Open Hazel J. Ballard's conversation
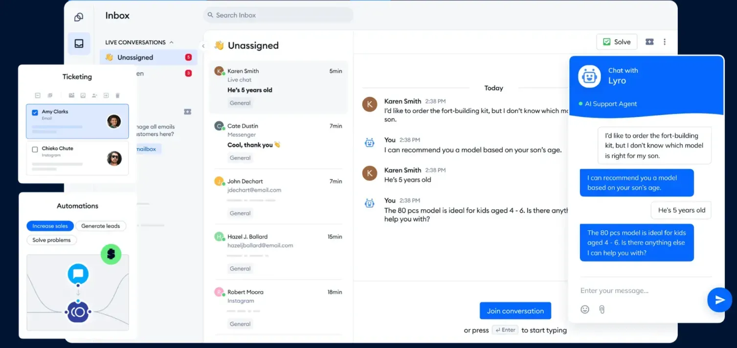Viewport: 737px width, 348px height. tap(278, 253)
